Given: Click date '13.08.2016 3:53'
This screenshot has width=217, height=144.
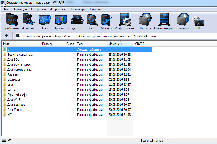Looking at the screenshot, I should [x=119, y=90].
